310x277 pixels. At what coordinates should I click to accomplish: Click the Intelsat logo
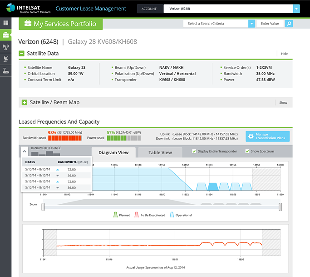29,9
